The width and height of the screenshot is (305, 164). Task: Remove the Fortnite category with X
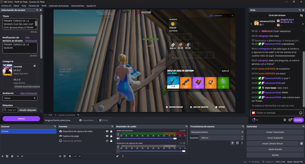coord(35,66)
